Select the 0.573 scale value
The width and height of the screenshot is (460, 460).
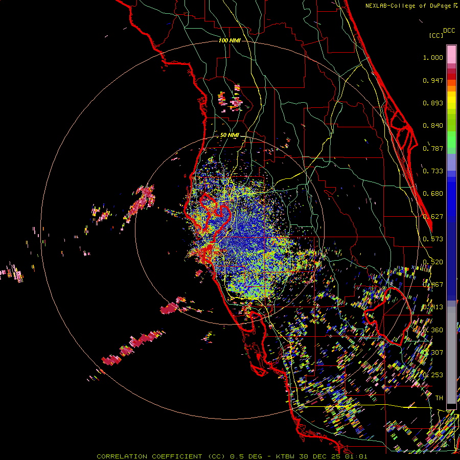tap(433, 239)
